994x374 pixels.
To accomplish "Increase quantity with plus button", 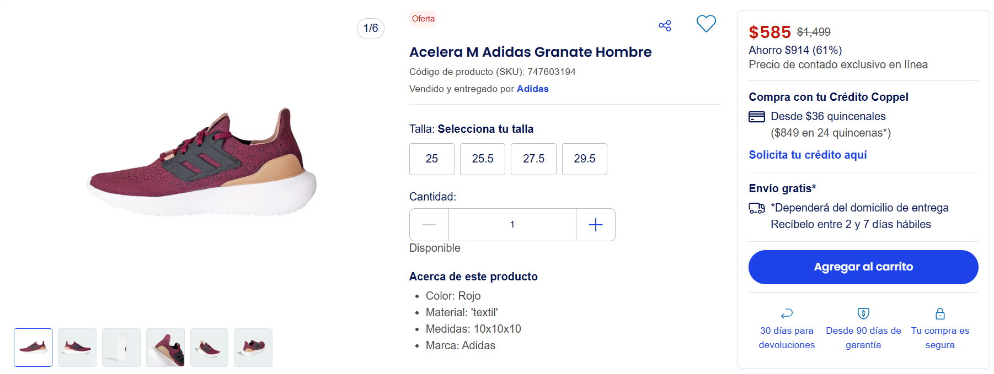I will [596, 225].
